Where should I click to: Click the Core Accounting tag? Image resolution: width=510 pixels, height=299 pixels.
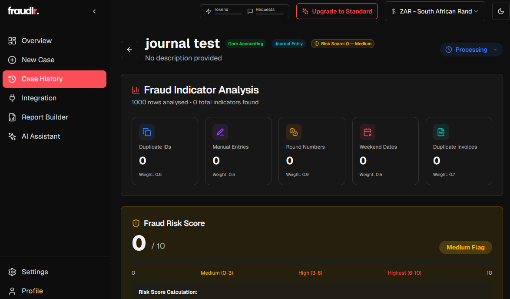pos(245,43)
